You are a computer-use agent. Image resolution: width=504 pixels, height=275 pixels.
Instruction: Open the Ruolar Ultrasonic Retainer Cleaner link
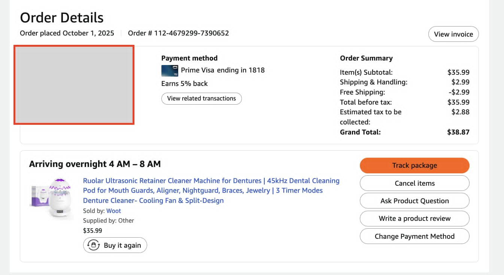pos(211,191)
